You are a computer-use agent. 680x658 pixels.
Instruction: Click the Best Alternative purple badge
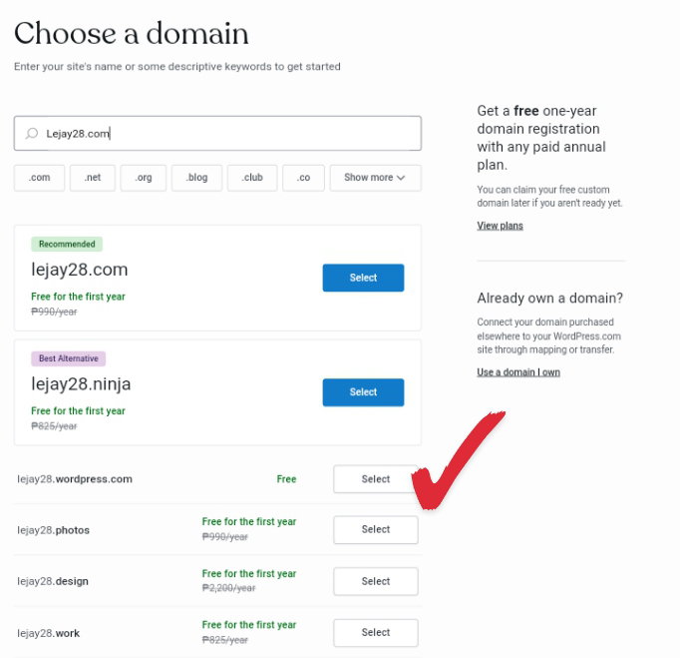(69, 358)
